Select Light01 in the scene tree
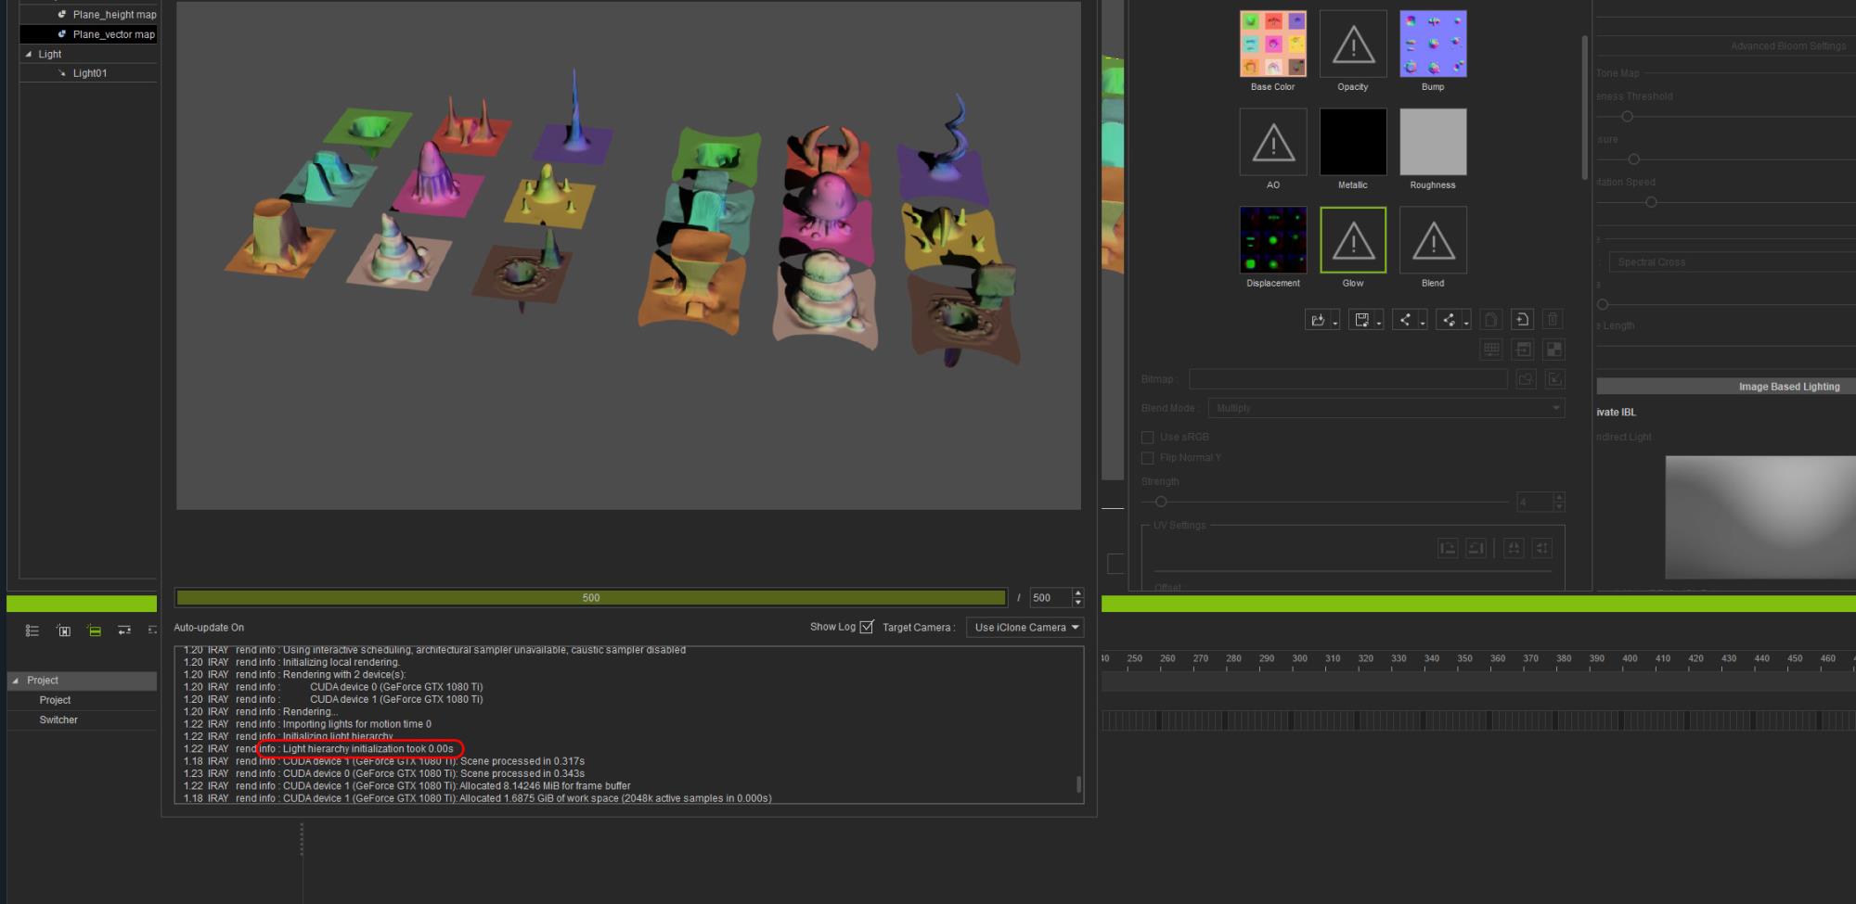 pos(89,73)
